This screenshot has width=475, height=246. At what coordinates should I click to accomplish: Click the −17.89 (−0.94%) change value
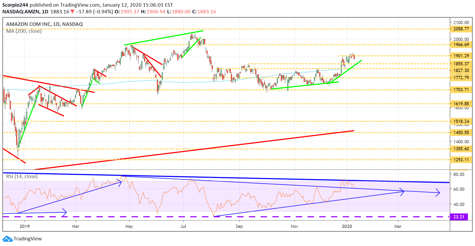[94, 12]
